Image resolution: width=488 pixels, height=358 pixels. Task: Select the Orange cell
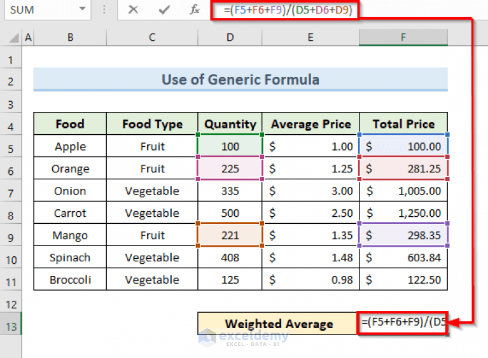[70, 169]
